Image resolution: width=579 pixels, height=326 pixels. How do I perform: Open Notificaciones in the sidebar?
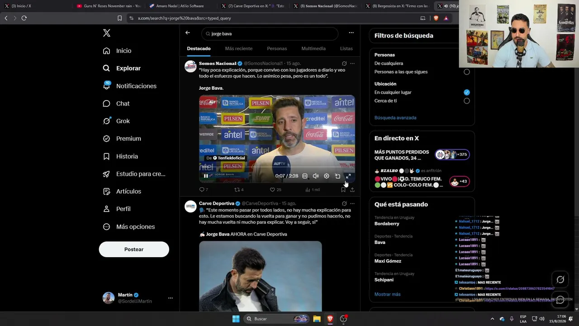(129, 86)
